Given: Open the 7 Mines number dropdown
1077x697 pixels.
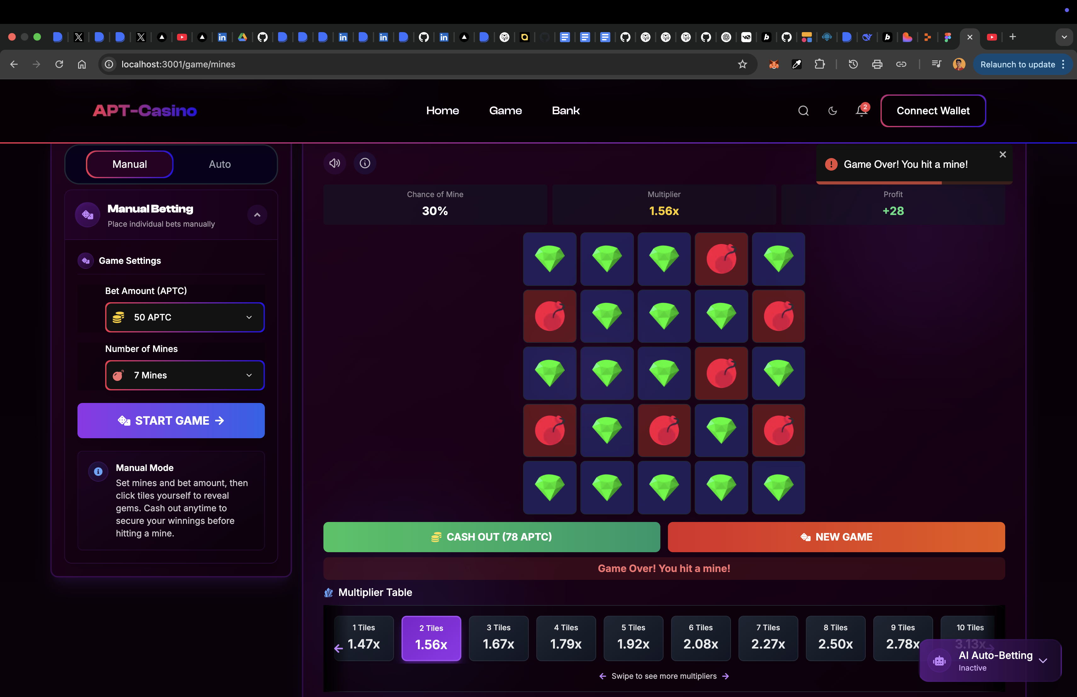Looking at the screenshot, I should coord(185,375).
